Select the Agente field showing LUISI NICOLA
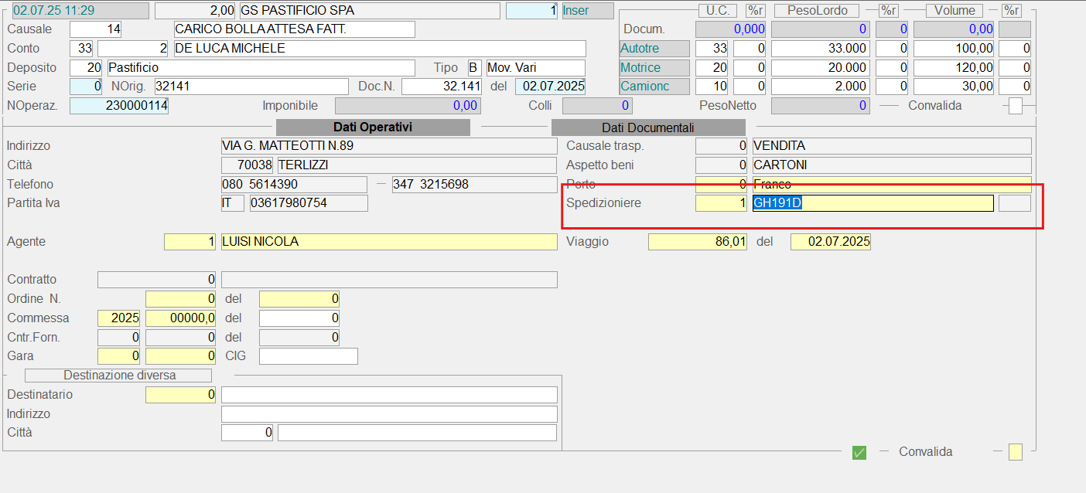The width and height of the screenshot is (1086, 493). (388, 242)
